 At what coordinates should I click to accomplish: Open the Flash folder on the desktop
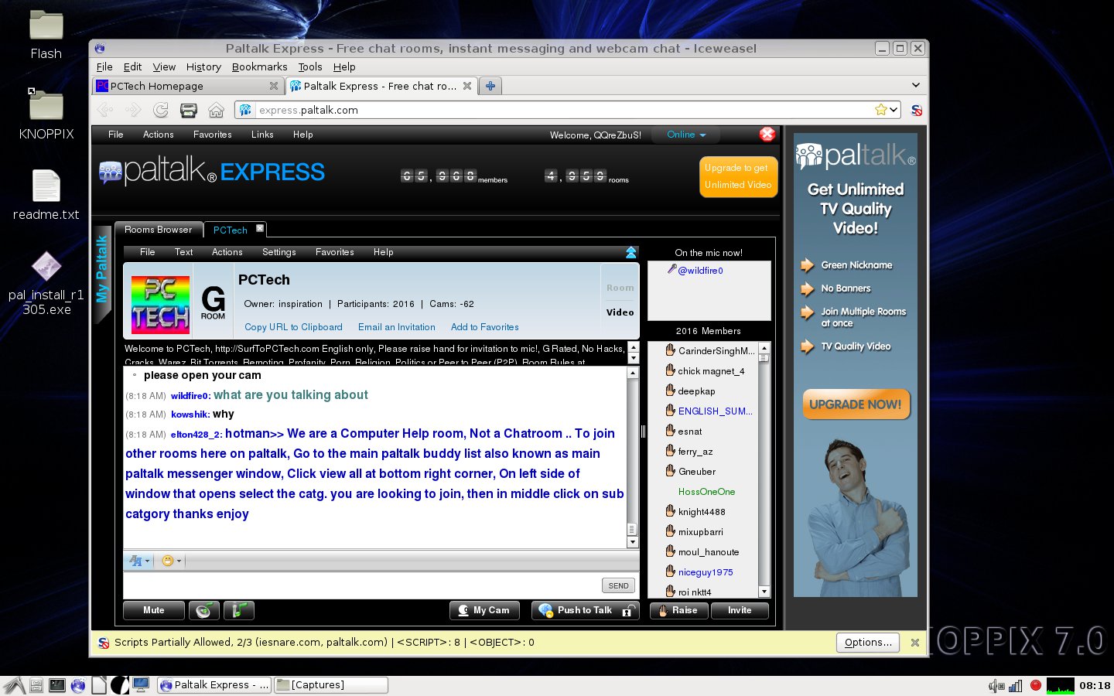tap(46, 36)
